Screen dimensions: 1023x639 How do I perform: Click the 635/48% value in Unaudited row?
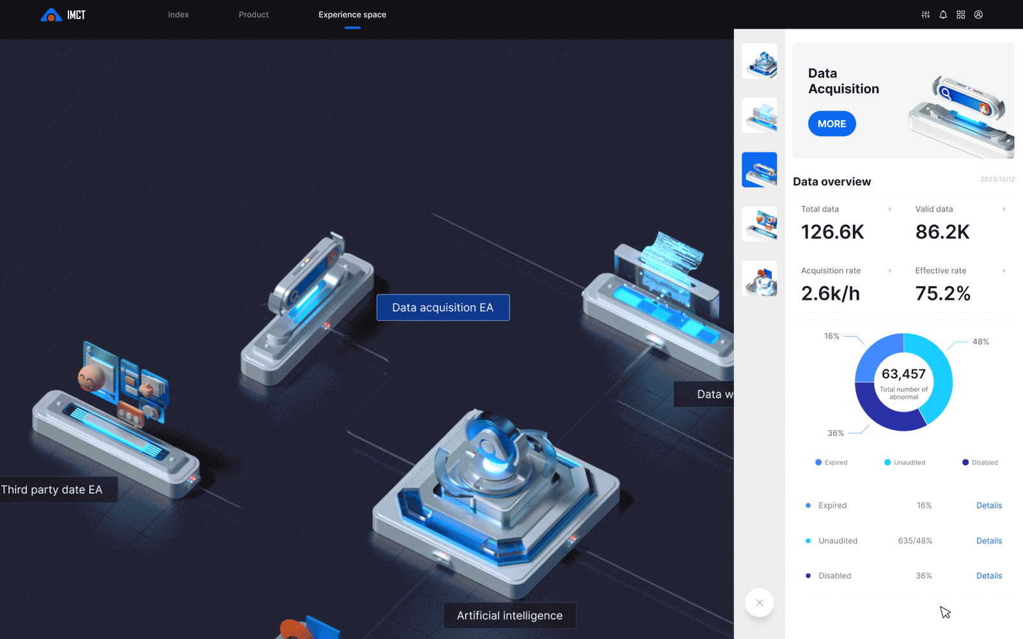(x=915, y=541)
